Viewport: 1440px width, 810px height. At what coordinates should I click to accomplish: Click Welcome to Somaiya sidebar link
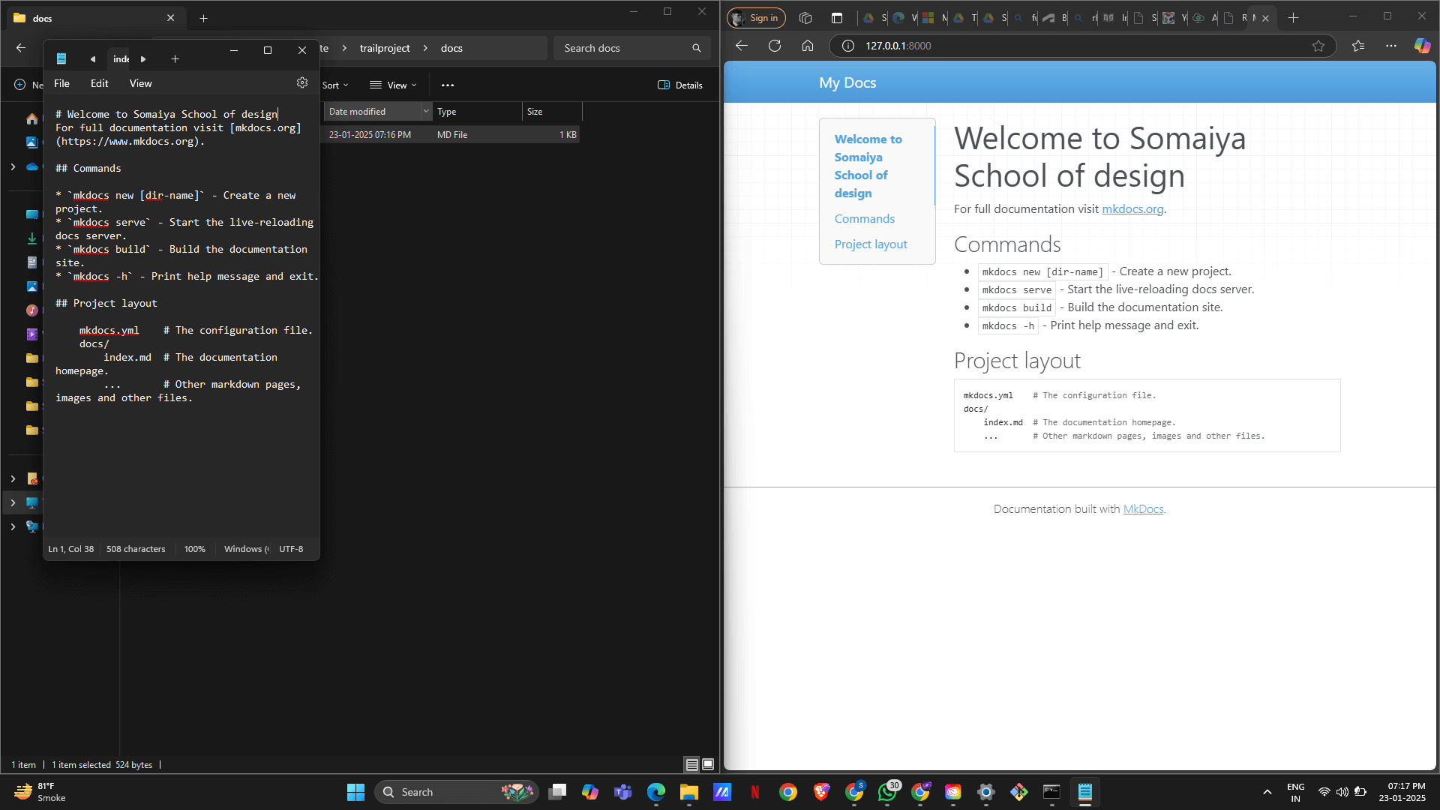pyautogui.click(x=868, y=166)
